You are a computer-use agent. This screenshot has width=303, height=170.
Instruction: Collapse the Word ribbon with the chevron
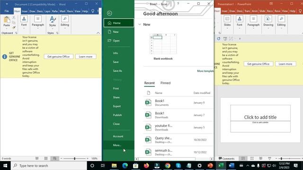pyautogui.click(x=98, y=33)
